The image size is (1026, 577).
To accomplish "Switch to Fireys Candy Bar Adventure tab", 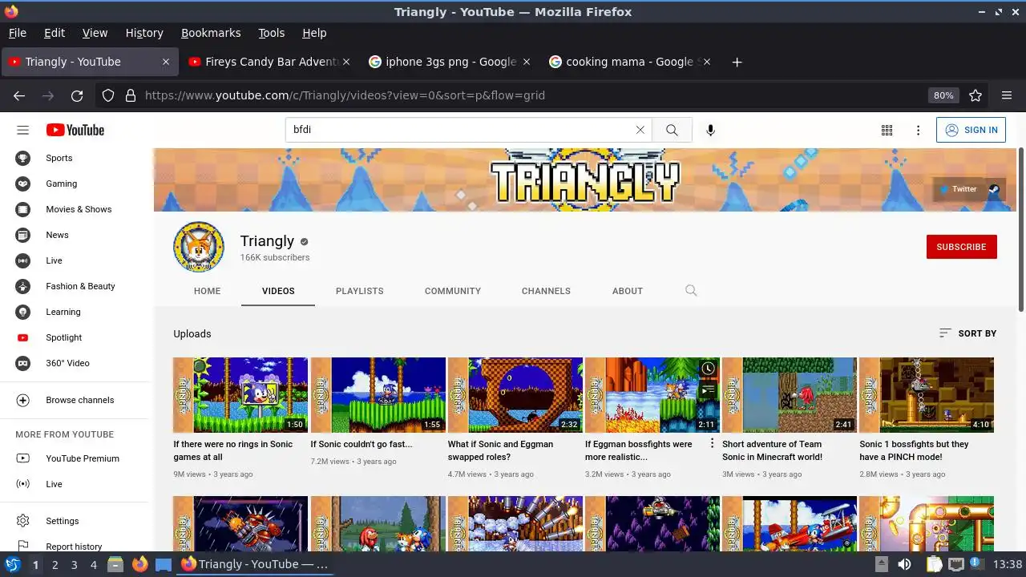I will tap(271, 62).
